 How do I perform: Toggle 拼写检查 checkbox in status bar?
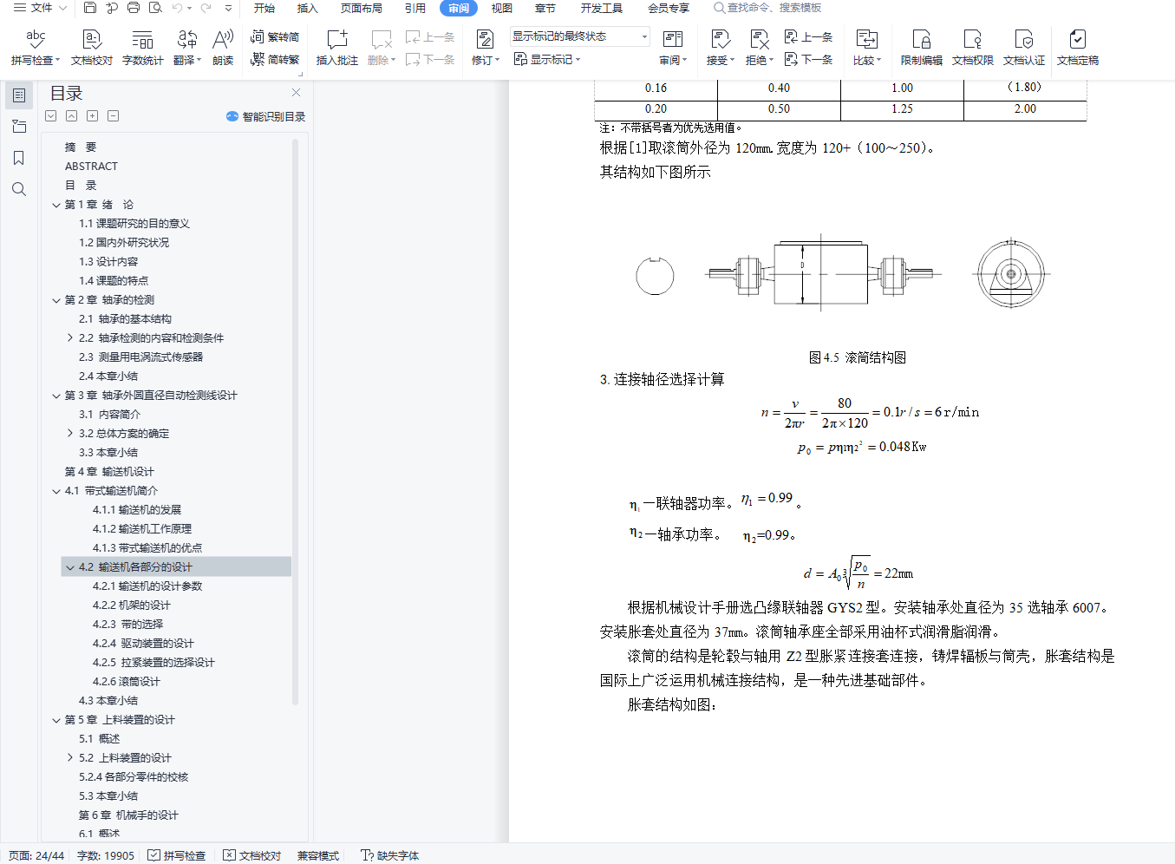coord(177,855)
